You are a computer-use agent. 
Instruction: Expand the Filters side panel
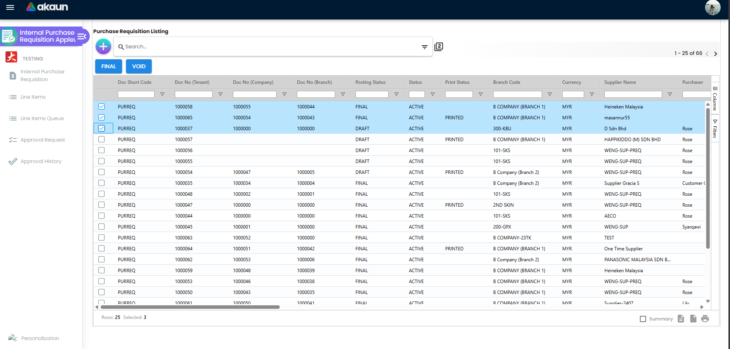[715, 128]
